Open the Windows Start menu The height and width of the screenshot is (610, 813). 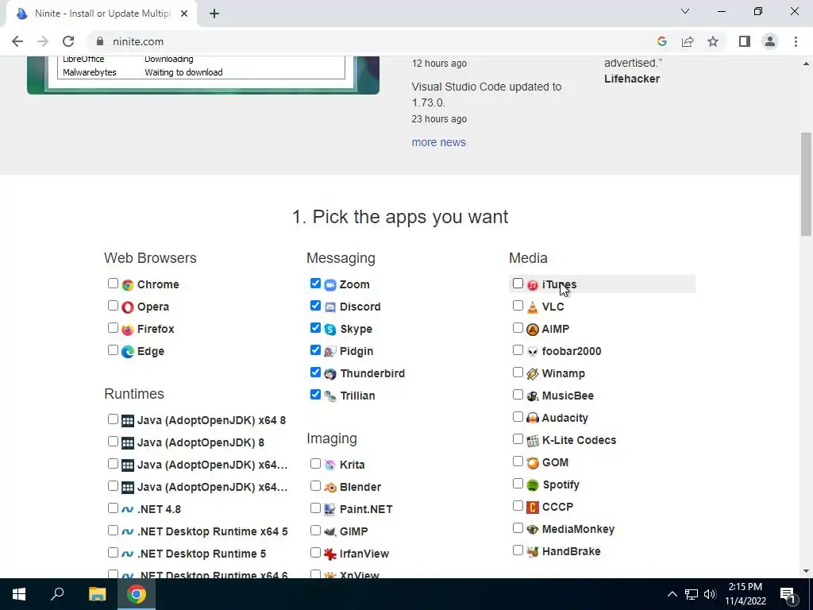click(x=19, y=594)
